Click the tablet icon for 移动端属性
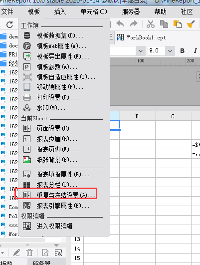This screenshot has height=265, width=200. point(27,87)
